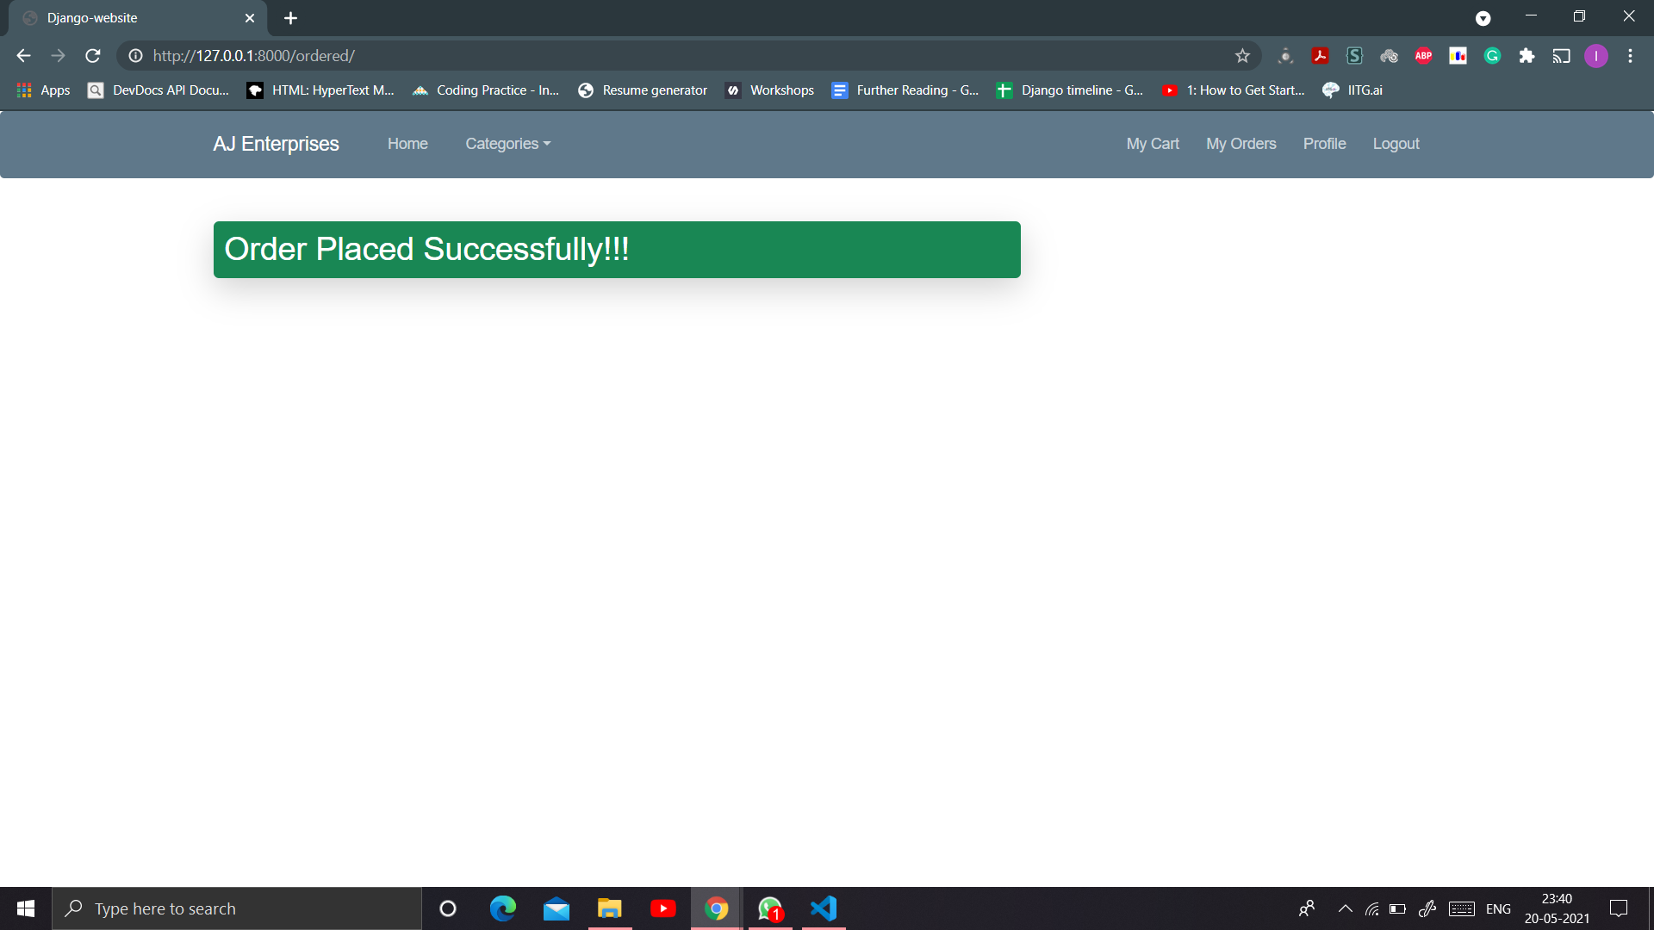
Task: Enable Adblock Plus from the toolbar
Action: pos(1423,55)
